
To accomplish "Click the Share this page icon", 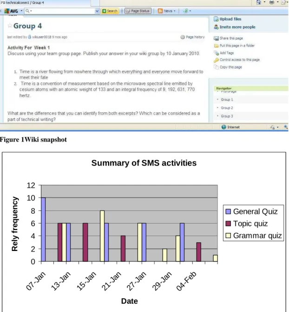I will (x=216, y=38).
